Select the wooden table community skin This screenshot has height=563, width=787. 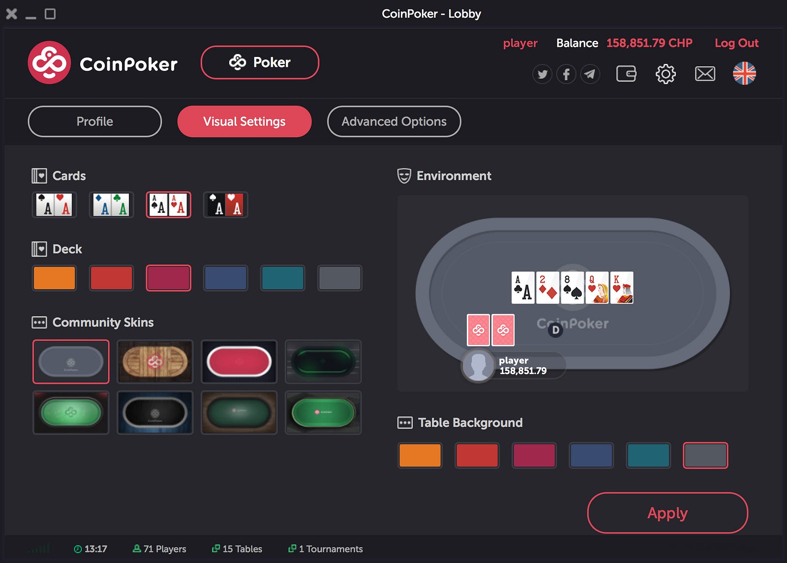click(155, 361)
